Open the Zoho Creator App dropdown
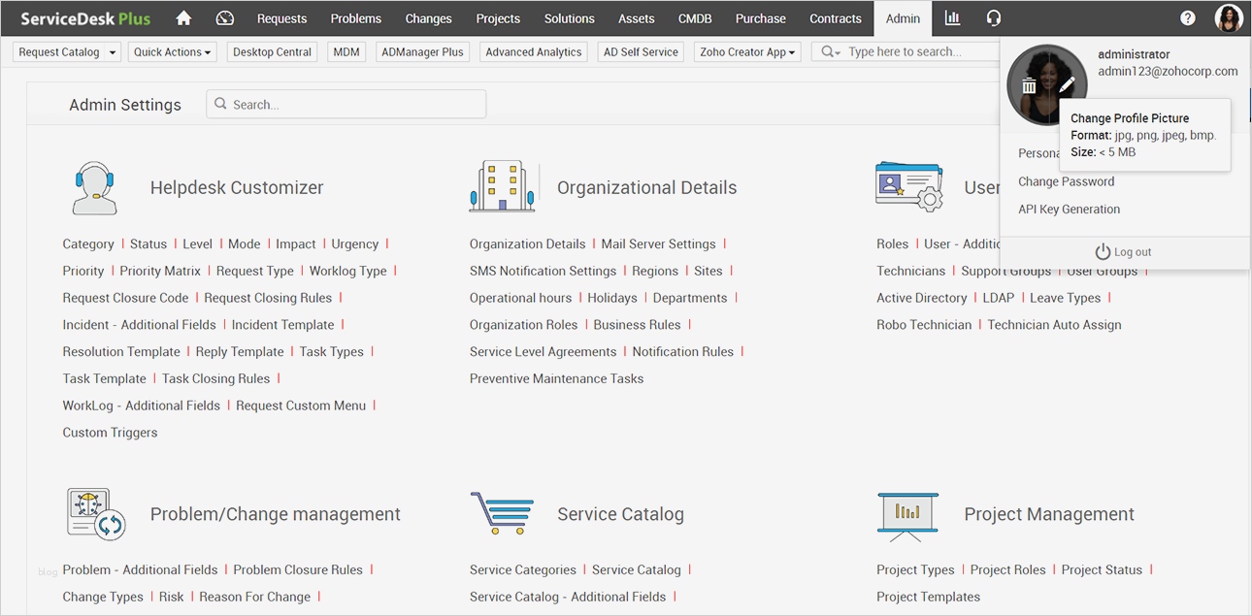 [747, 52]
